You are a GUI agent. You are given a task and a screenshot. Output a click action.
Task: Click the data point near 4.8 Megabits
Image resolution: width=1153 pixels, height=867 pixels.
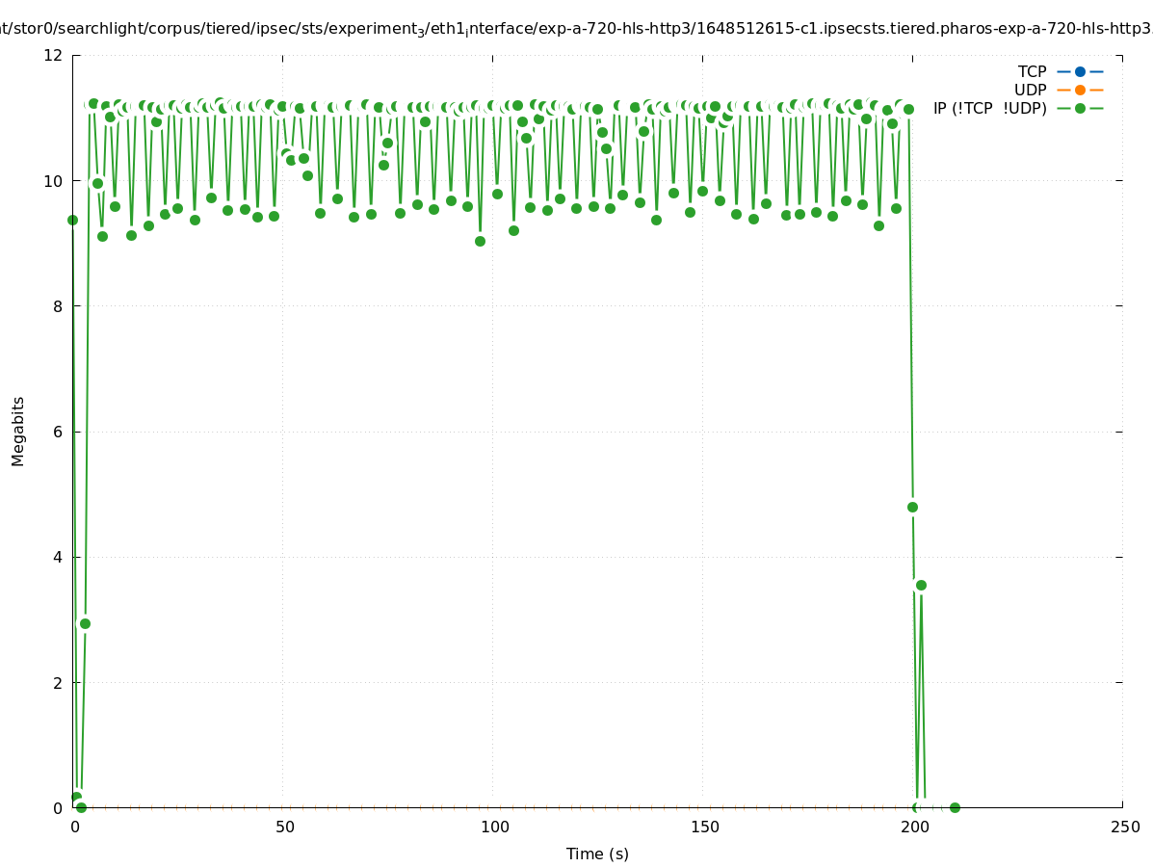coord(912,507)
